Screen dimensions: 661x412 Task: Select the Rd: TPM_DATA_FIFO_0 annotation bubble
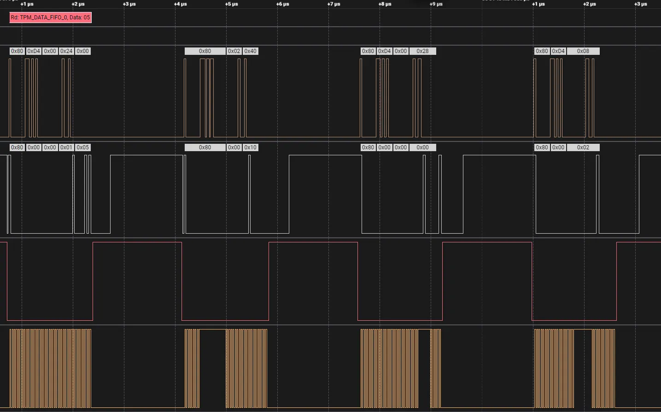[x=50, y=18]
